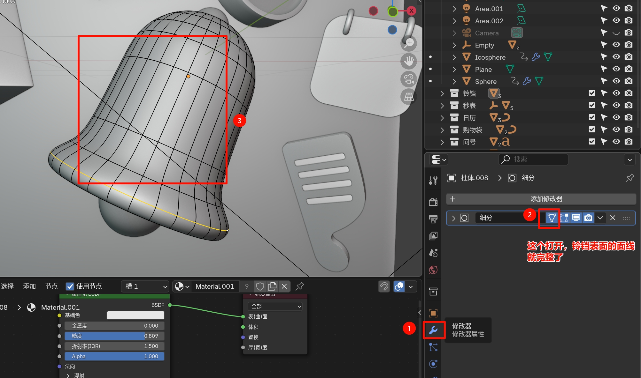Screen dimensions: 641x378
Task: Click the viewport pan hand icon
Action: pyautogui.click(x=409, y=61)
